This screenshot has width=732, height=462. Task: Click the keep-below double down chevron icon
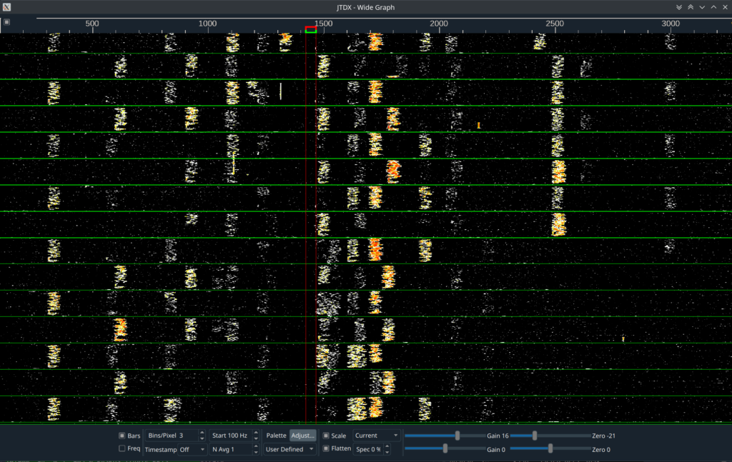(x=678, y=7)
